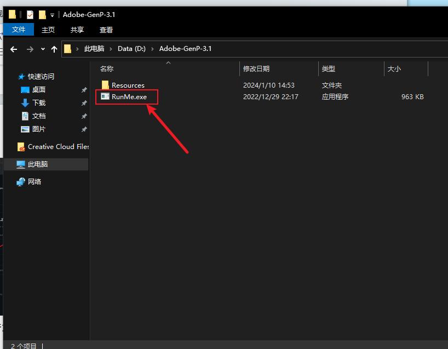This screenshot has height=349, width=448.
Task: Select the RunMe.exe file name
Action: point(129,96)
